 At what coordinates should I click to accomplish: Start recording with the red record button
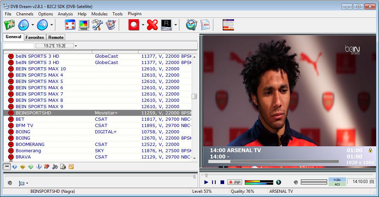tap(134, 24)
